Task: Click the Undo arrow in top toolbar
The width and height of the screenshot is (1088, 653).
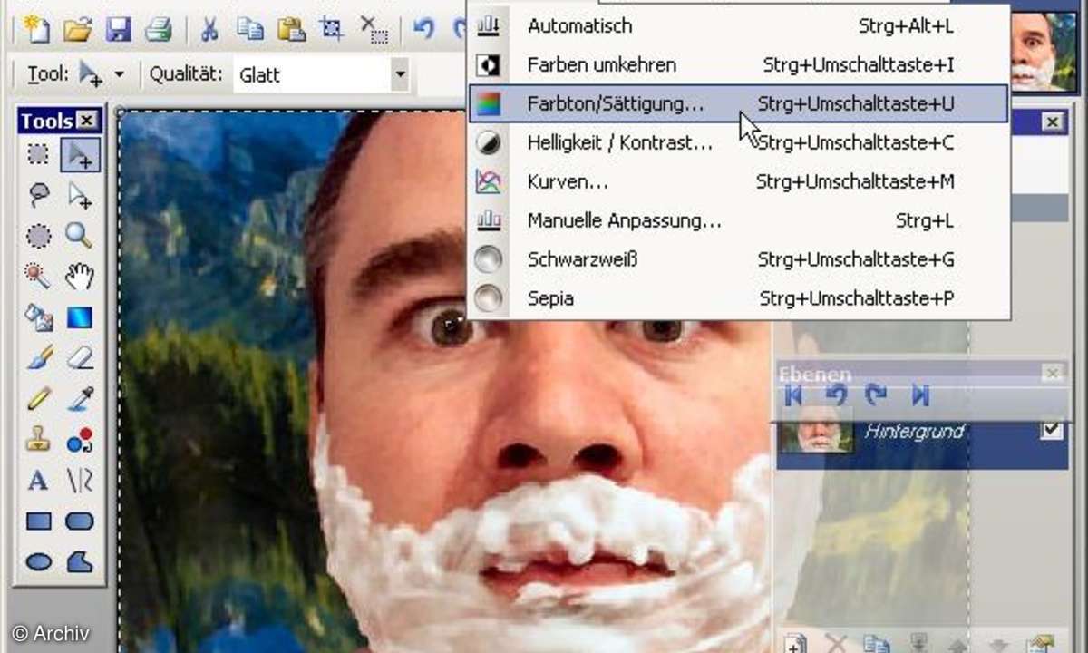Action: pyautogui.click(x=423, y=30)
